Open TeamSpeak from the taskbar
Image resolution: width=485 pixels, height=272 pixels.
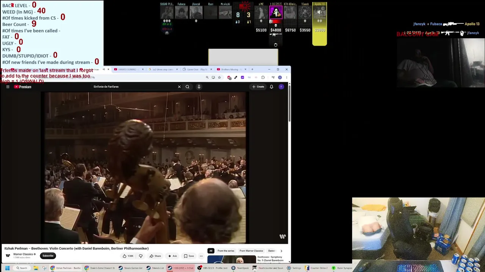point(240,268)
